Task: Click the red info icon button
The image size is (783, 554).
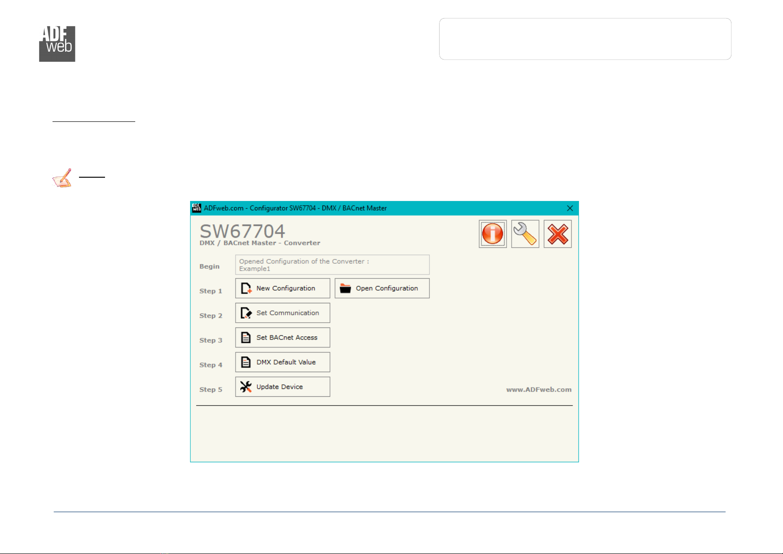Action: (493, 234)
